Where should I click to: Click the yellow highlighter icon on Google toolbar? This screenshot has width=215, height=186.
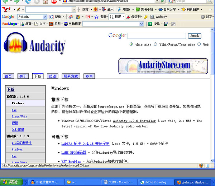(x=146, y=17)
